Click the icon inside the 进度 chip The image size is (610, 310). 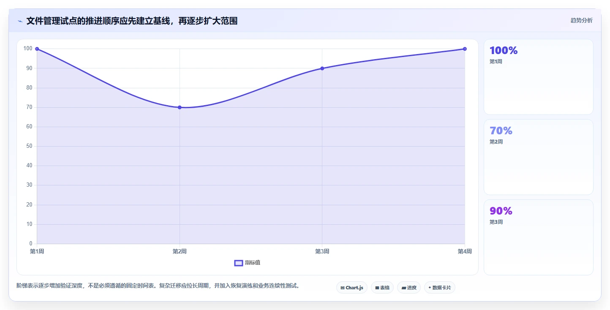(x=403, y=288)
